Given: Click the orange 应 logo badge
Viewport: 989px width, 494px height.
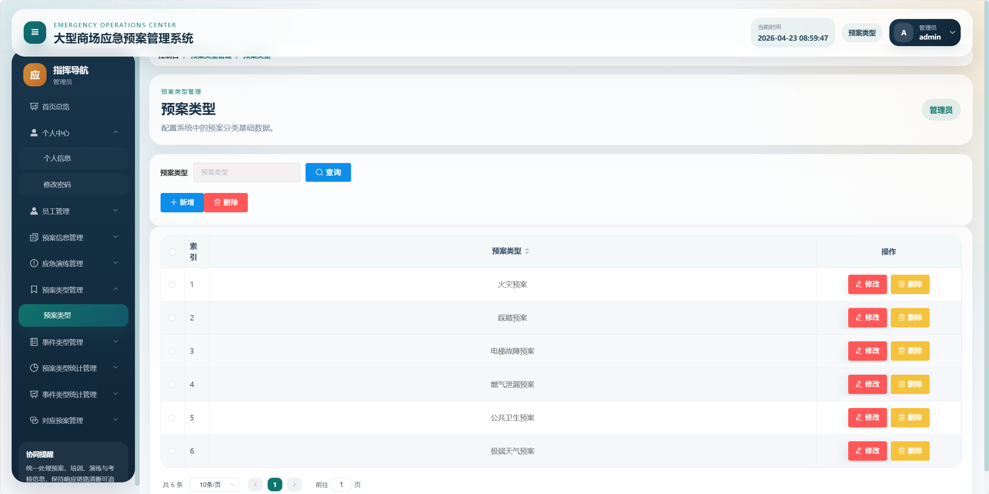Looking at the screenshot, I should (x=35, y=75).
